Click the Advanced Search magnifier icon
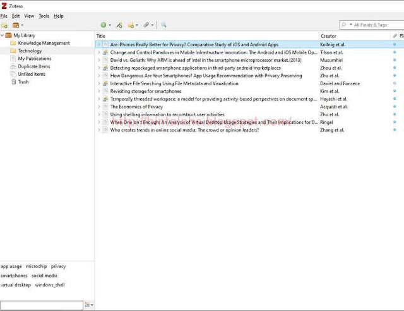This screenshot has height=311, width=404. pyautogui.click(x=163, y=25)
